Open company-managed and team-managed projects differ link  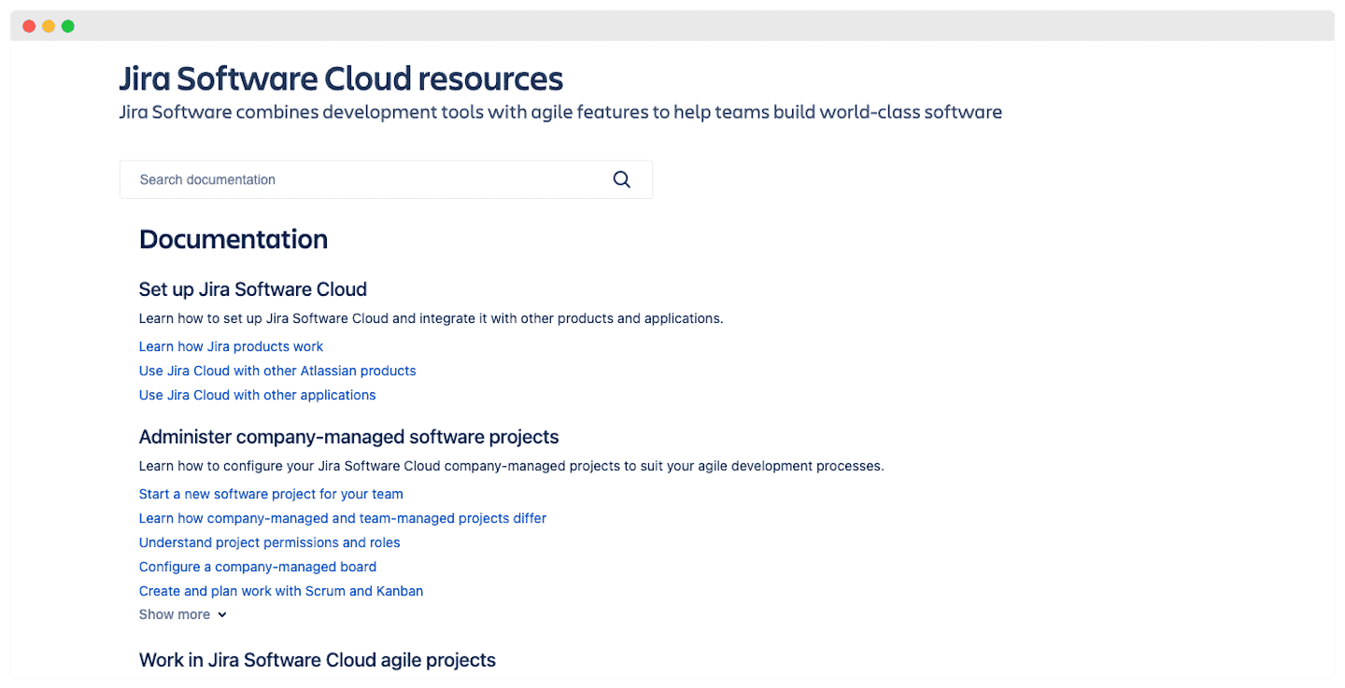[343, 518]
